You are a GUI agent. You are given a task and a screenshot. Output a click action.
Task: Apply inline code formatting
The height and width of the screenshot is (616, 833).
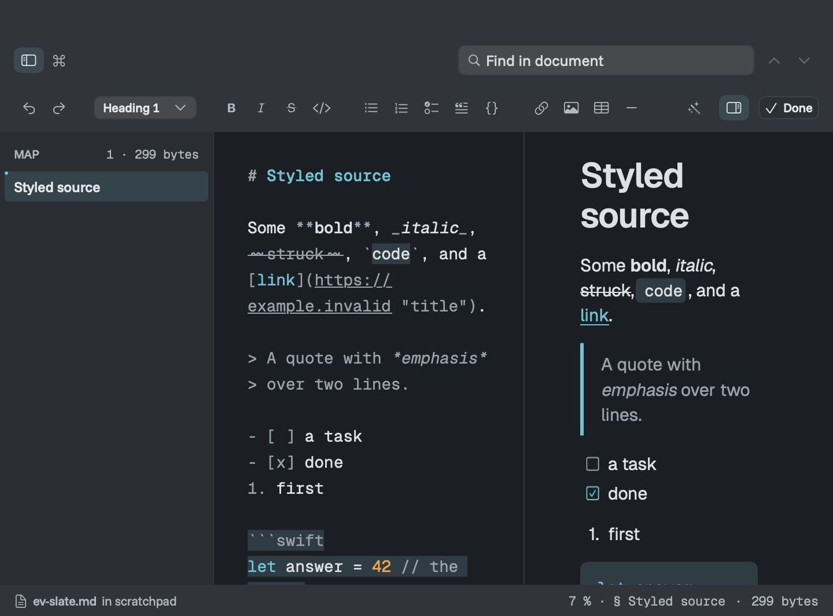[322, 108]
